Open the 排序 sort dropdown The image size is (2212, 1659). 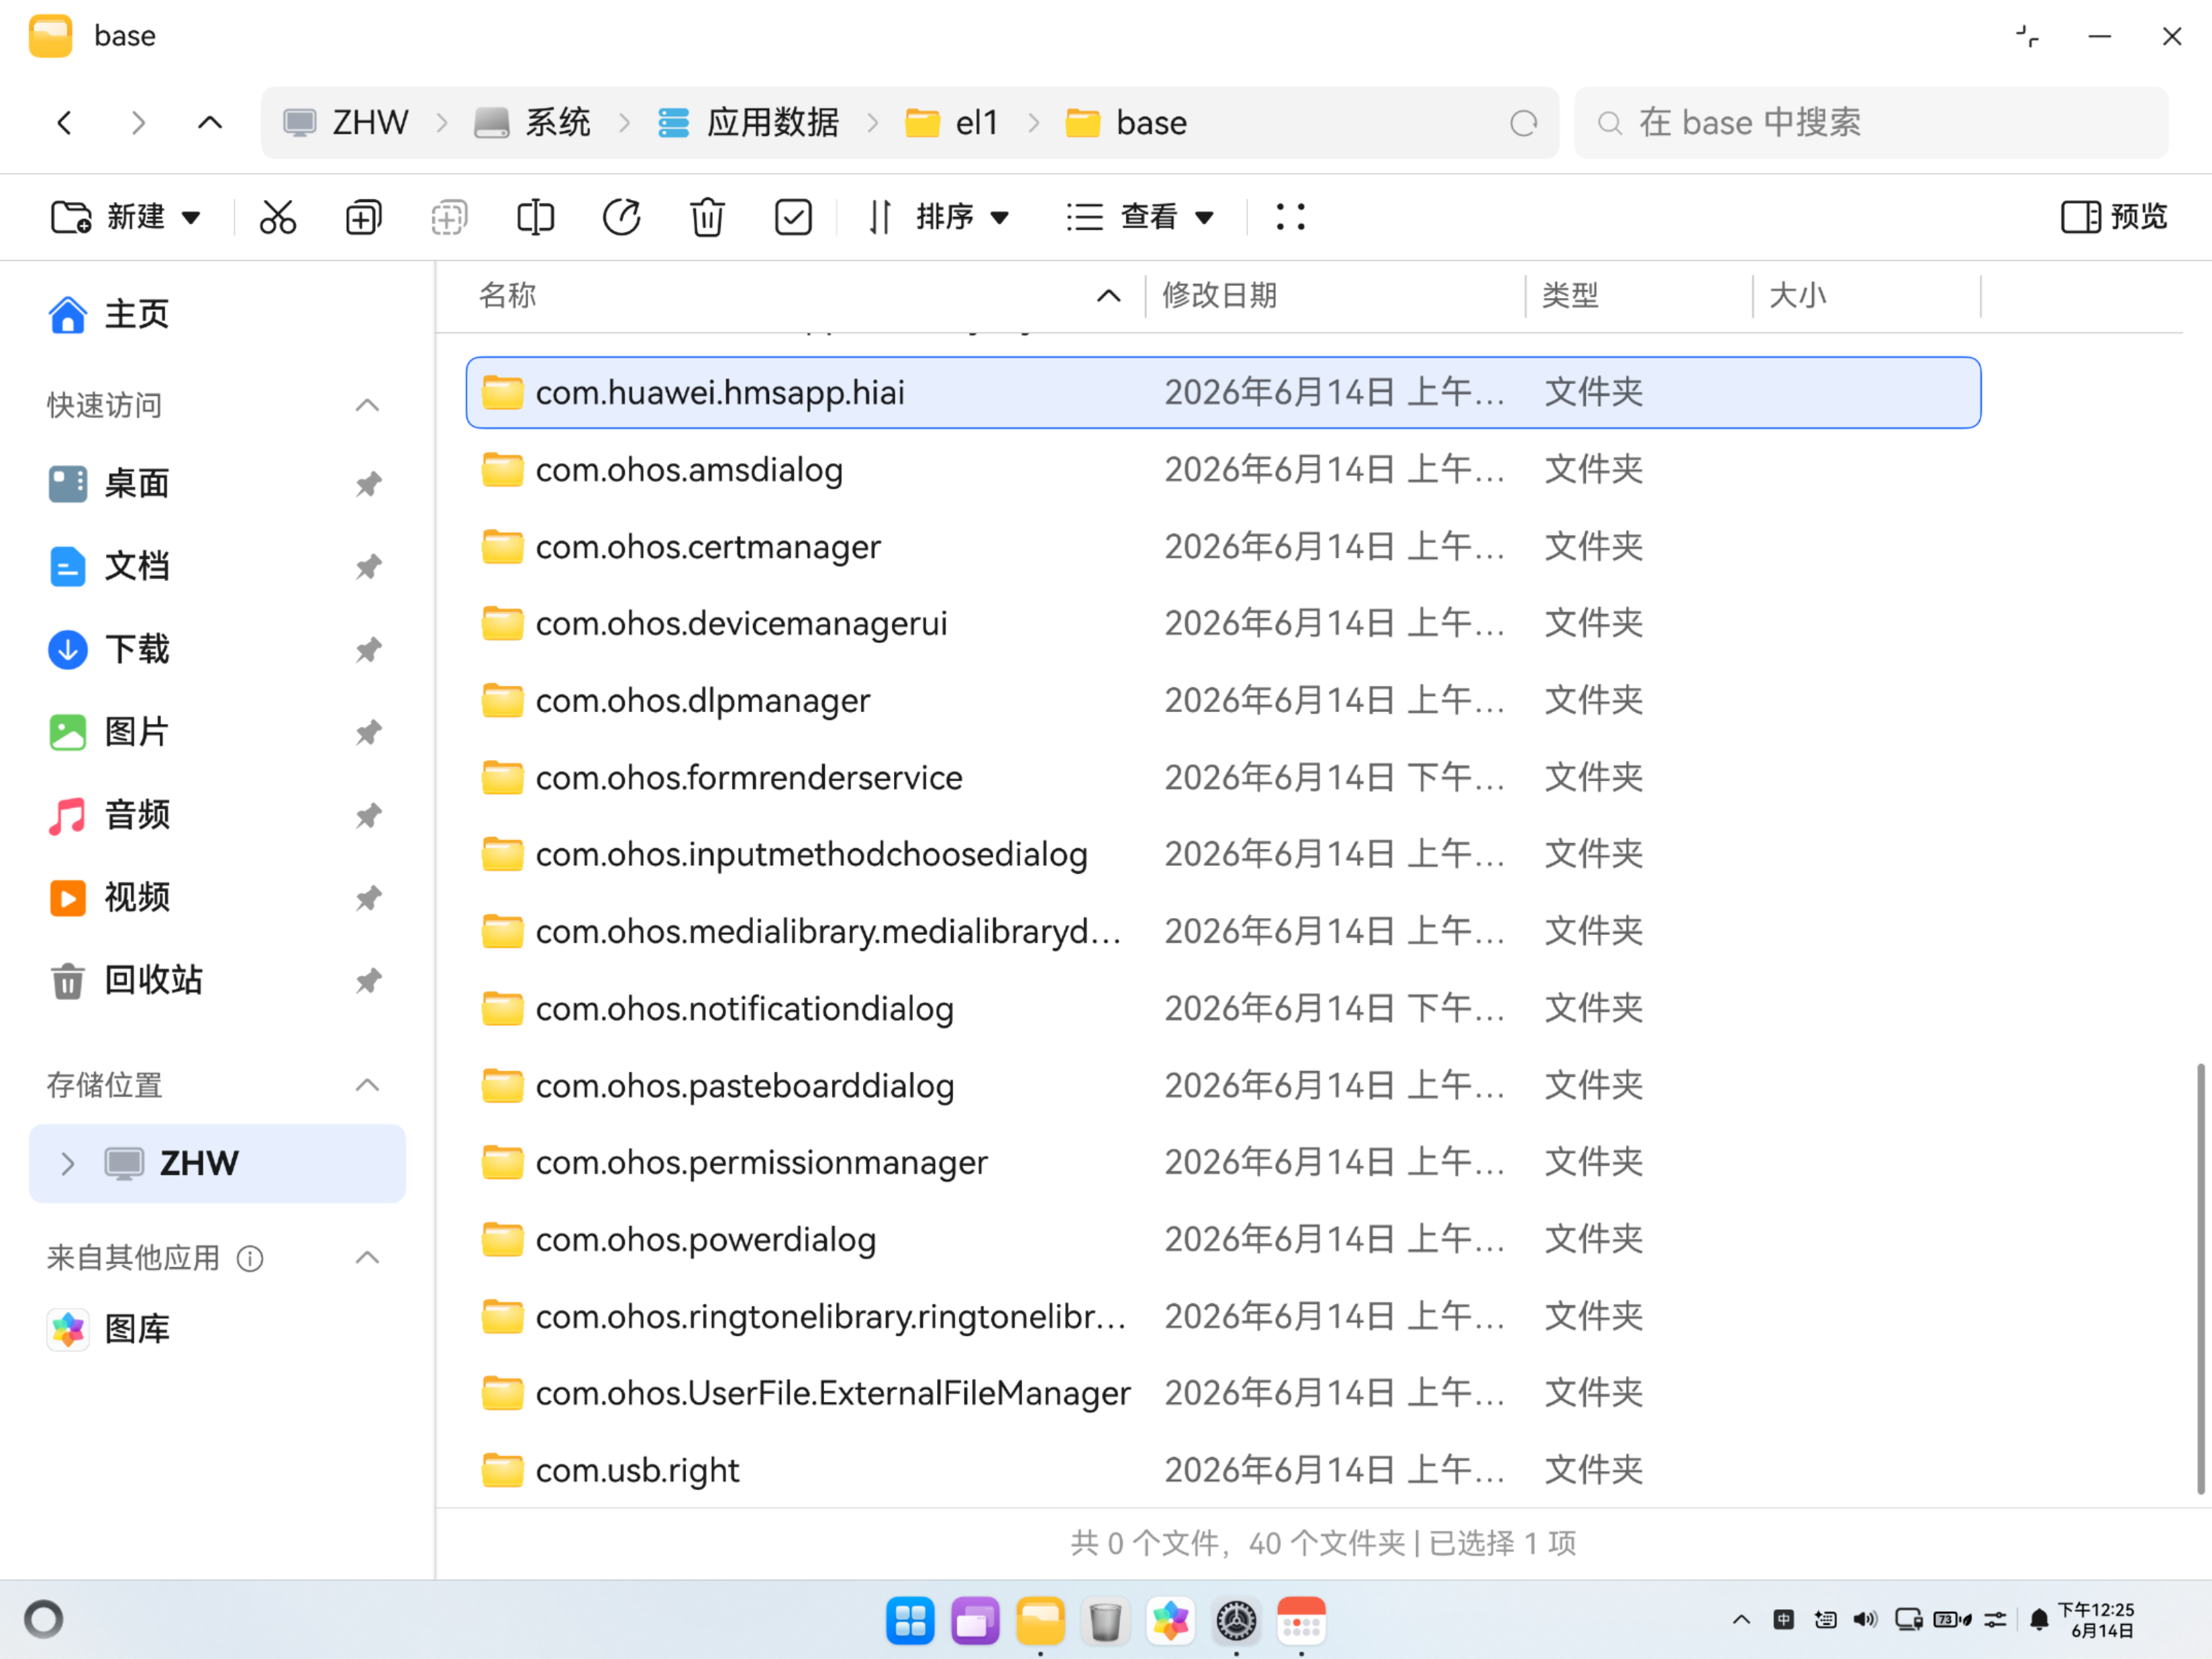pos(940,217)
